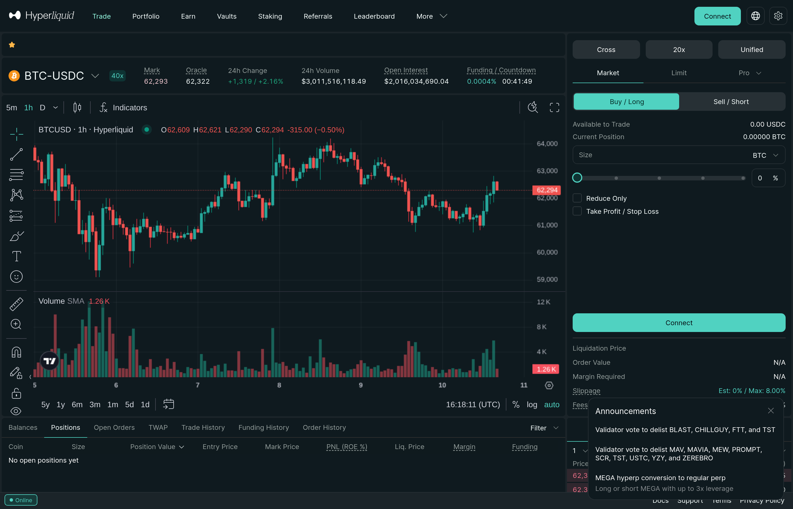This screenshot has height=509, width=793.
Task: Go to Vaults page
Action: 226,16
